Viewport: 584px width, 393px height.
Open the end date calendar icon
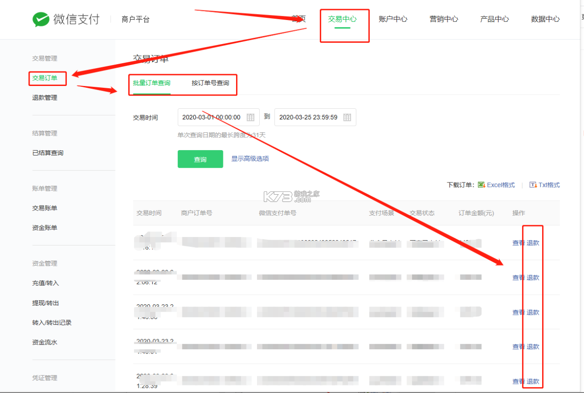[x=347, y=117]
